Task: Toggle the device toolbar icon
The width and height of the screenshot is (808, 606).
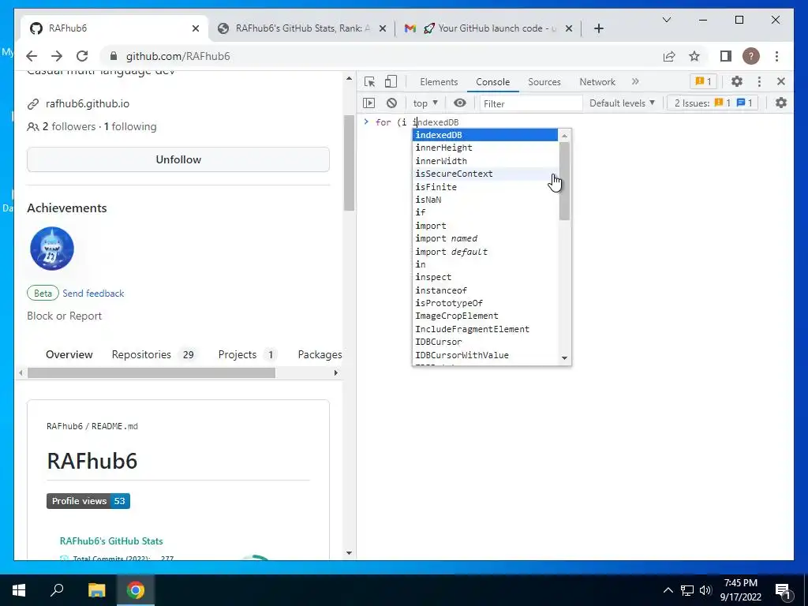Action: point(391,81)
